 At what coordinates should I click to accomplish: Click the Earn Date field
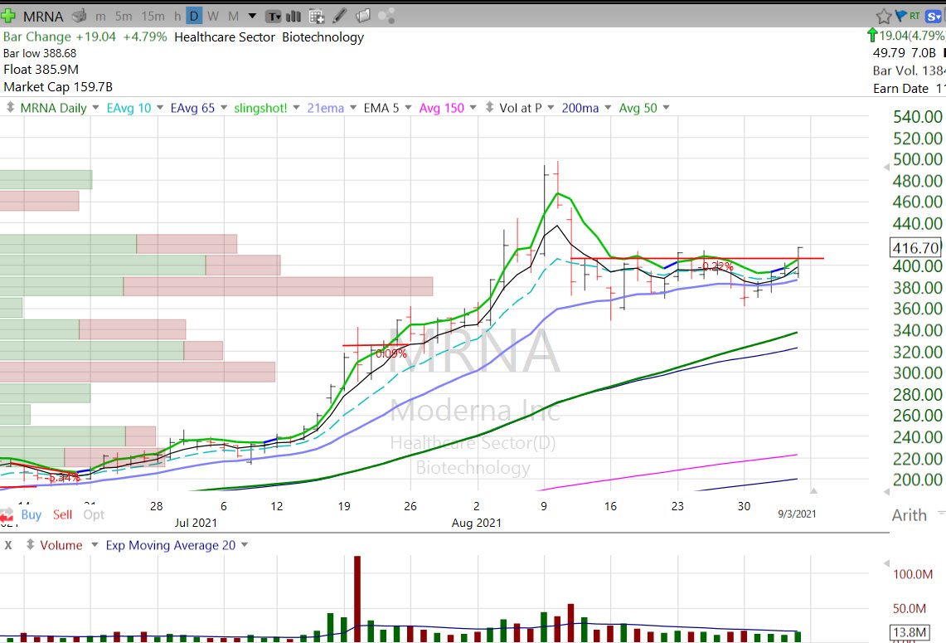(910, 88)
